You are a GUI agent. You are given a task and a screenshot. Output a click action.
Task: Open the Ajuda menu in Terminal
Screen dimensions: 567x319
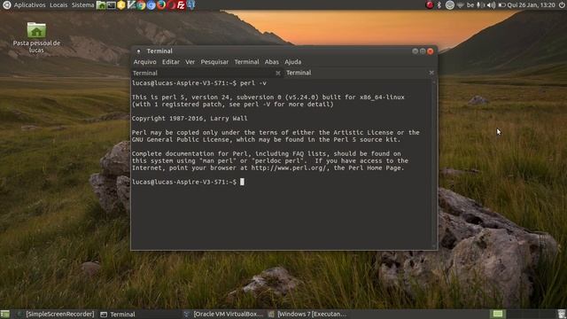tap(293, 62)
